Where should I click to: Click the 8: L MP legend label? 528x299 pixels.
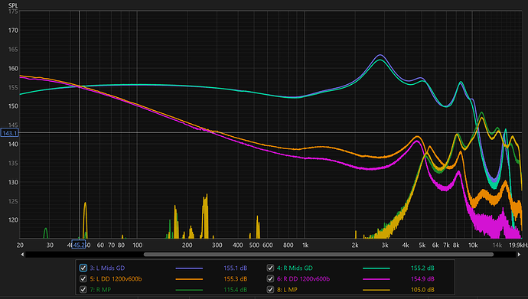[287, 290]
